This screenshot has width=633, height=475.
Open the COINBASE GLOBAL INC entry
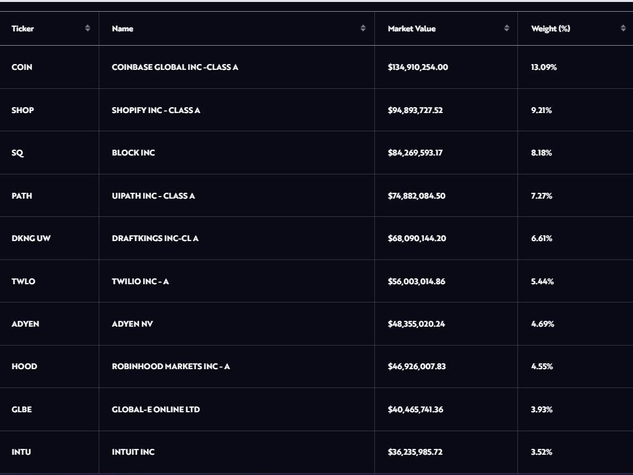pos(172,67)
